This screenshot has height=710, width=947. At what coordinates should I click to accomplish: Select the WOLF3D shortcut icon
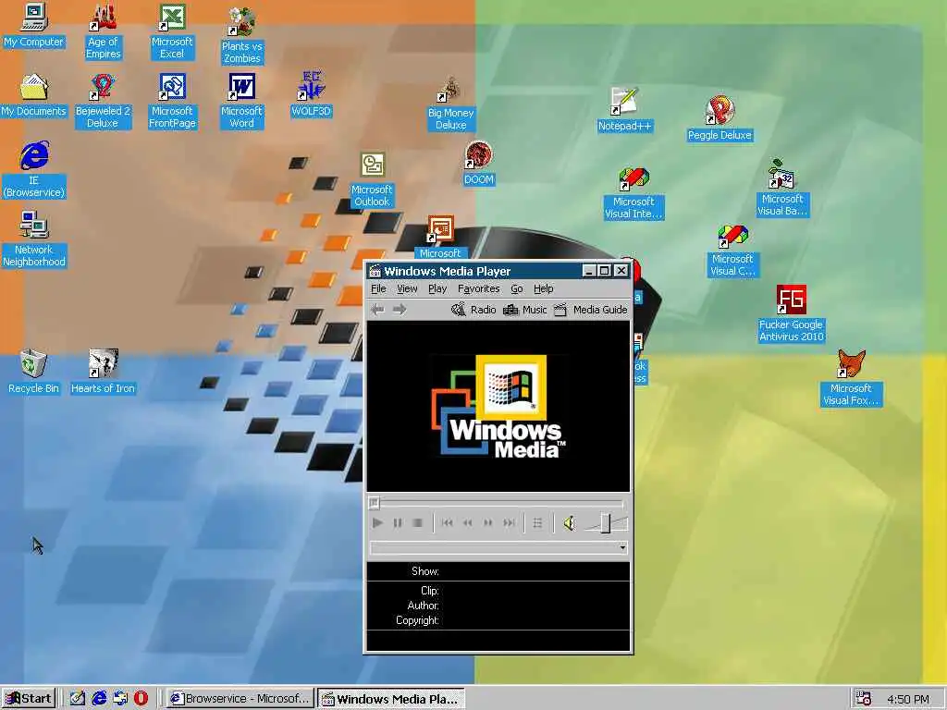[311, 94]
